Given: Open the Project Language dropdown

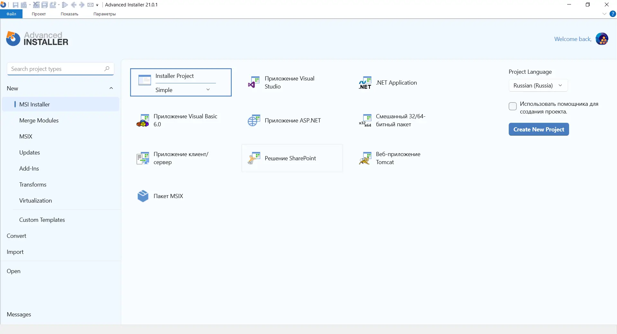Looking at the screenshot, I should pyautogui.click(x=538, y=85).
